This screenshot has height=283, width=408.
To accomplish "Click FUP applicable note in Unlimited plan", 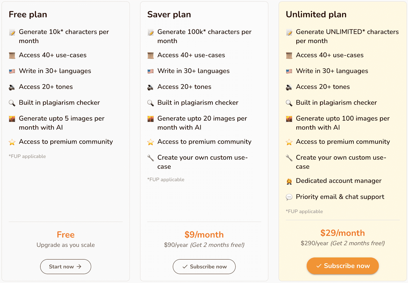I will click(x=304, y=211).
